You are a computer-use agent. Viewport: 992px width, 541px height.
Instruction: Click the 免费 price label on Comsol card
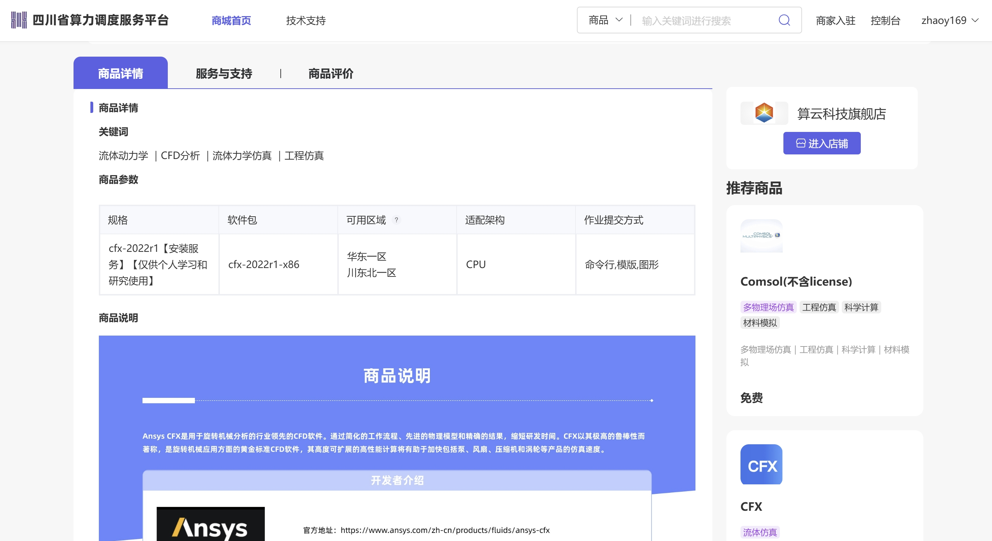coord(751,398)
